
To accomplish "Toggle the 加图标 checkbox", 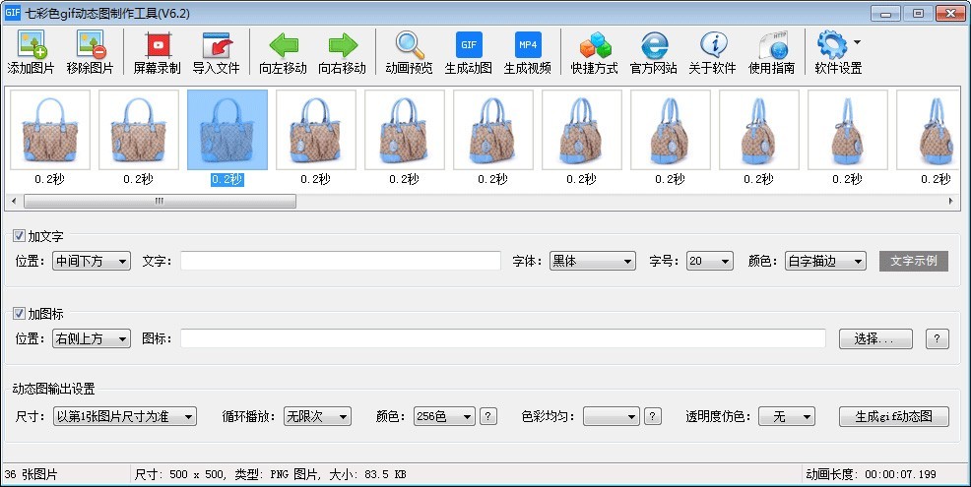I will 20,314.
